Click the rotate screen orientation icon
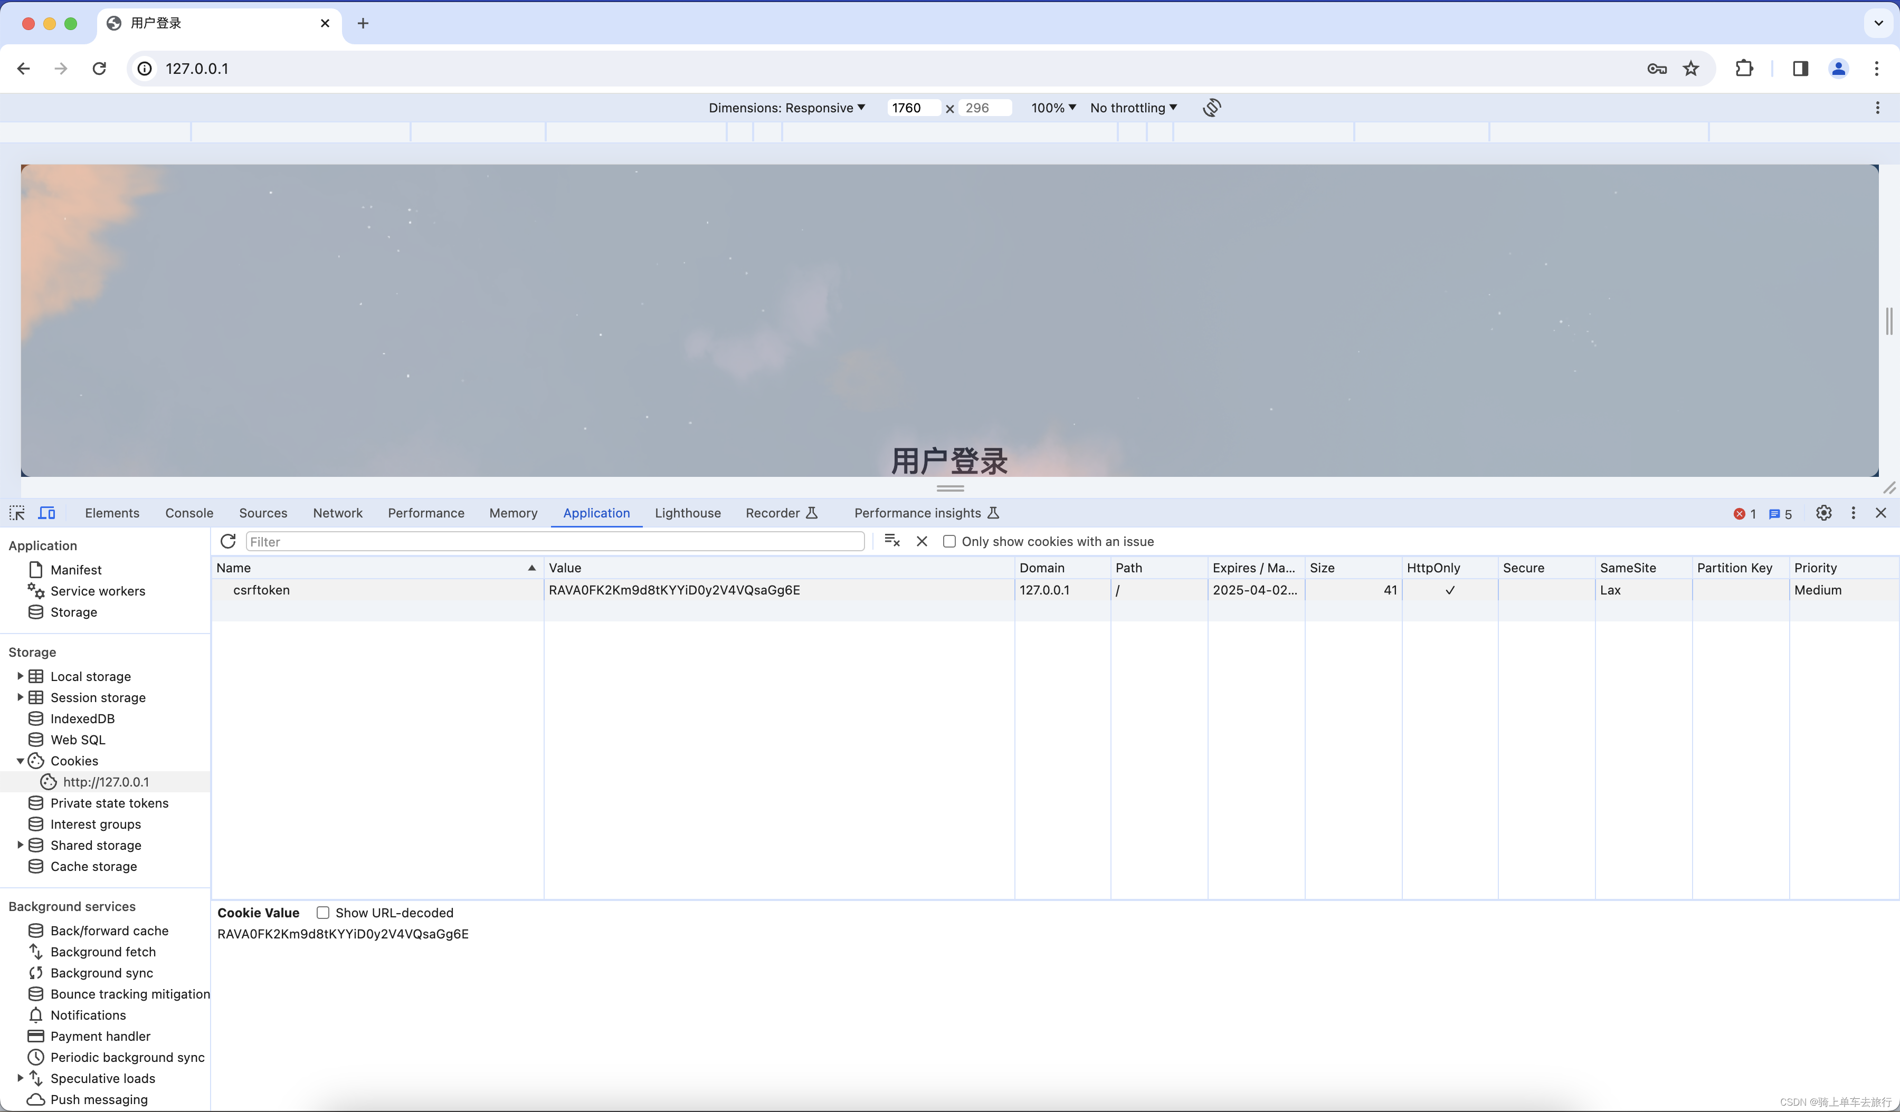The image size is (1900, 1112). [1212, 108]
